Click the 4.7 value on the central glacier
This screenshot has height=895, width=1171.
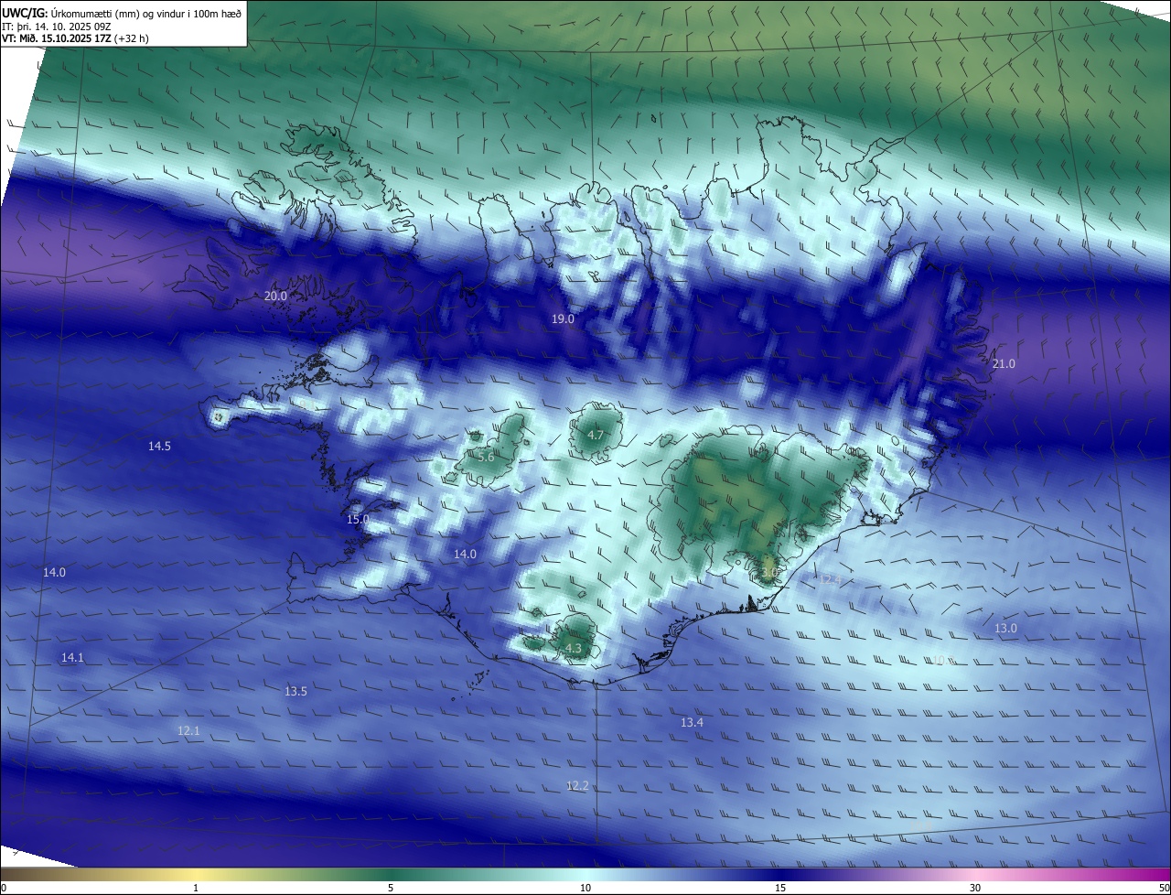click(x=596, y=435)
